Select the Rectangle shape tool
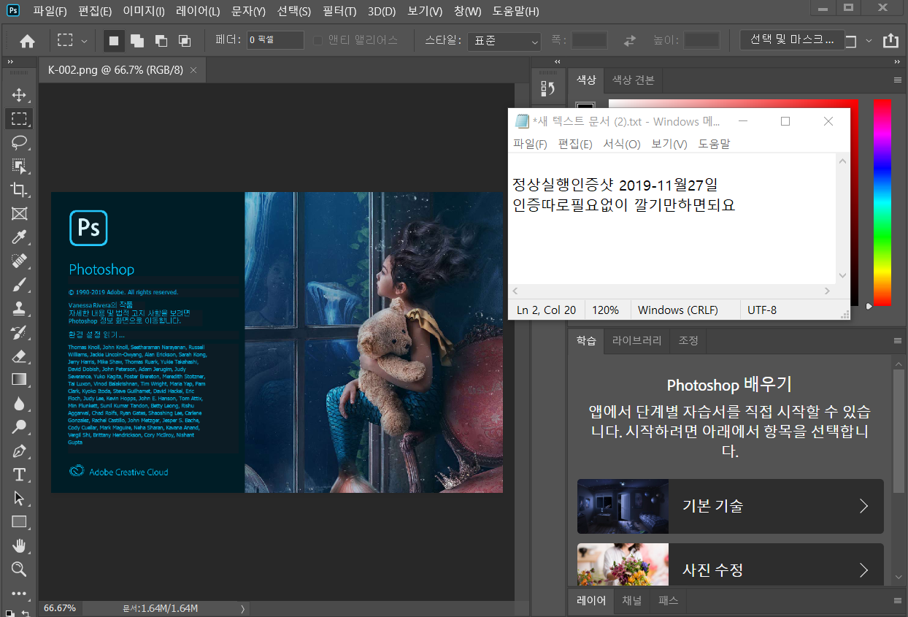The image size is (908, 617). 19,522
